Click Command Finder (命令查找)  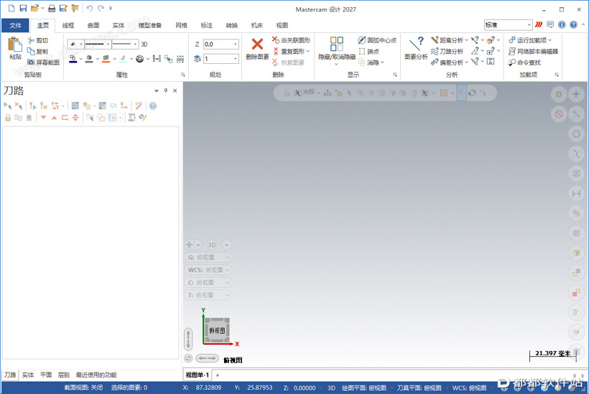pyautogui.click(x=524, y=62)
